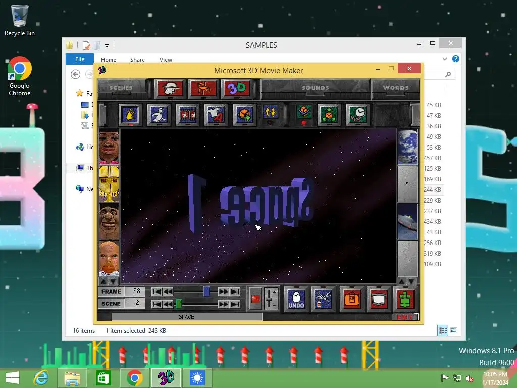This screenshot has width=517, height=388.
Task: Select the clock timing tool
Action: tap(357, 115)
